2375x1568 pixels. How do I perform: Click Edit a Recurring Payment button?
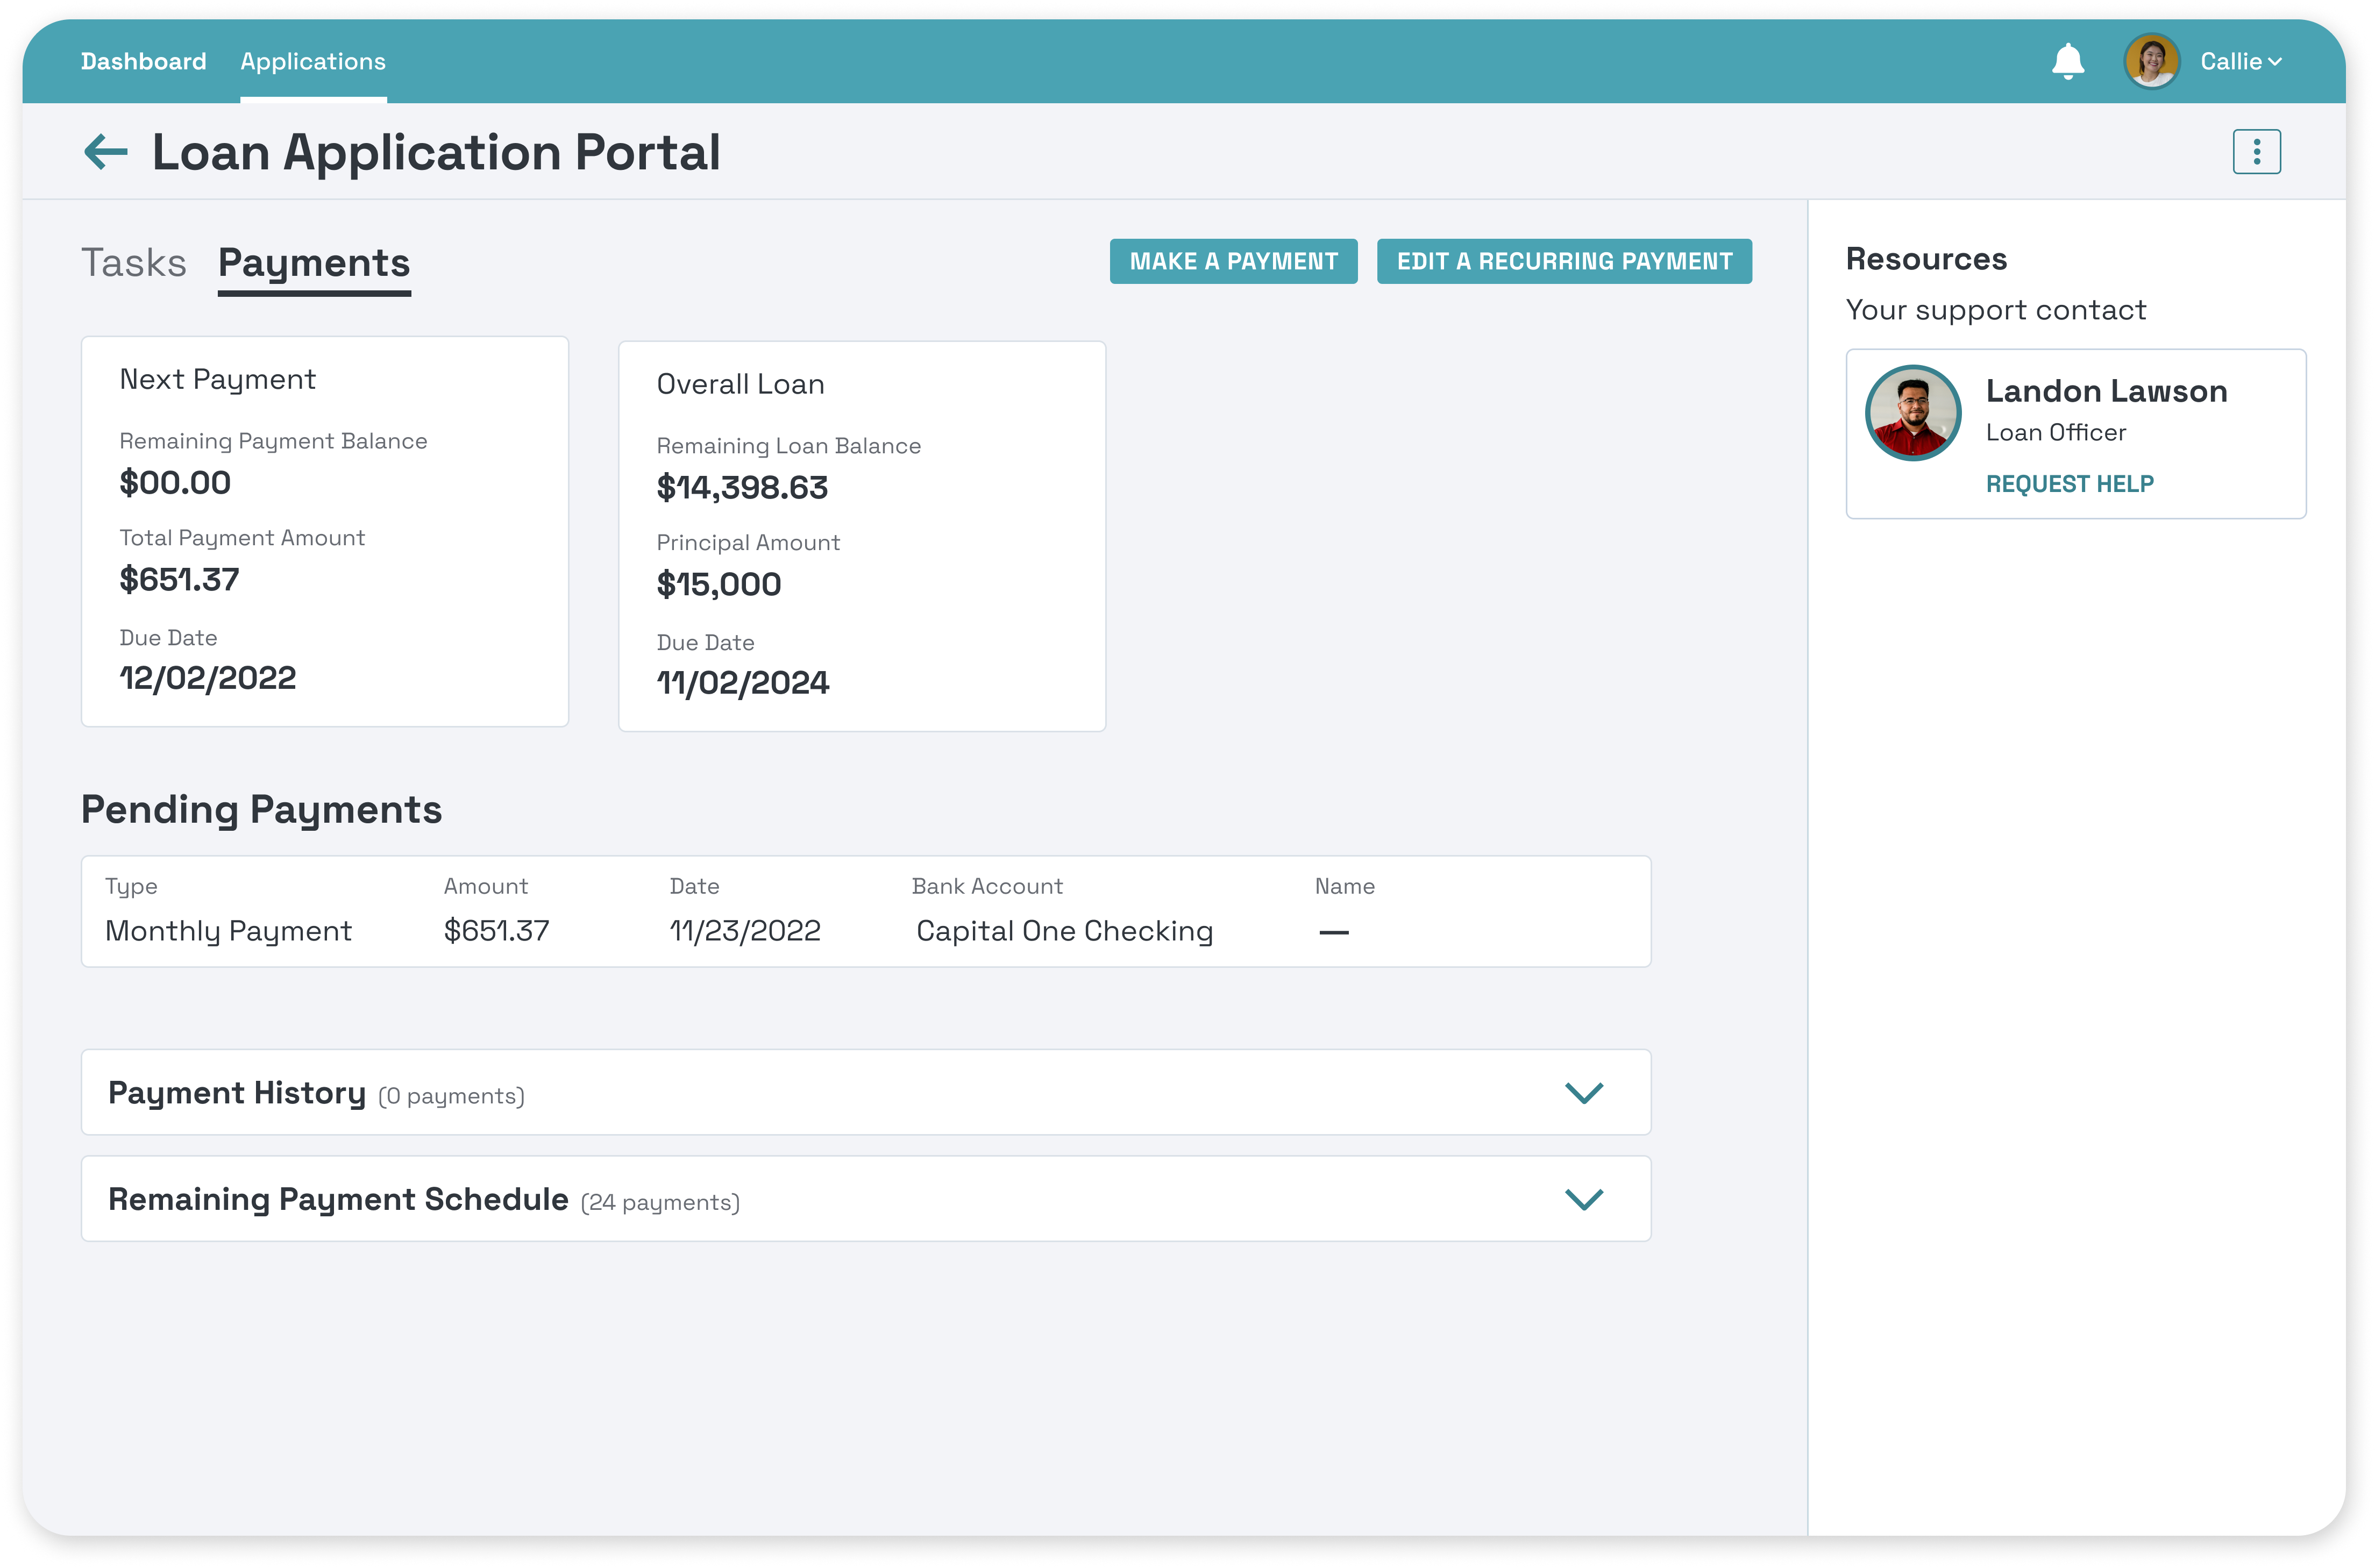[1564, 261]
